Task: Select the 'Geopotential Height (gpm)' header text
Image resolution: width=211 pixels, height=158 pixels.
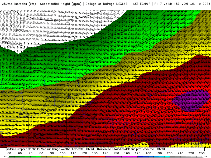Action: pos(61,4)
